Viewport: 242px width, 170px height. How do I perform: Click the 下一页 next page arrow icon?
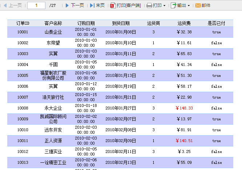[x=67, y=5]
